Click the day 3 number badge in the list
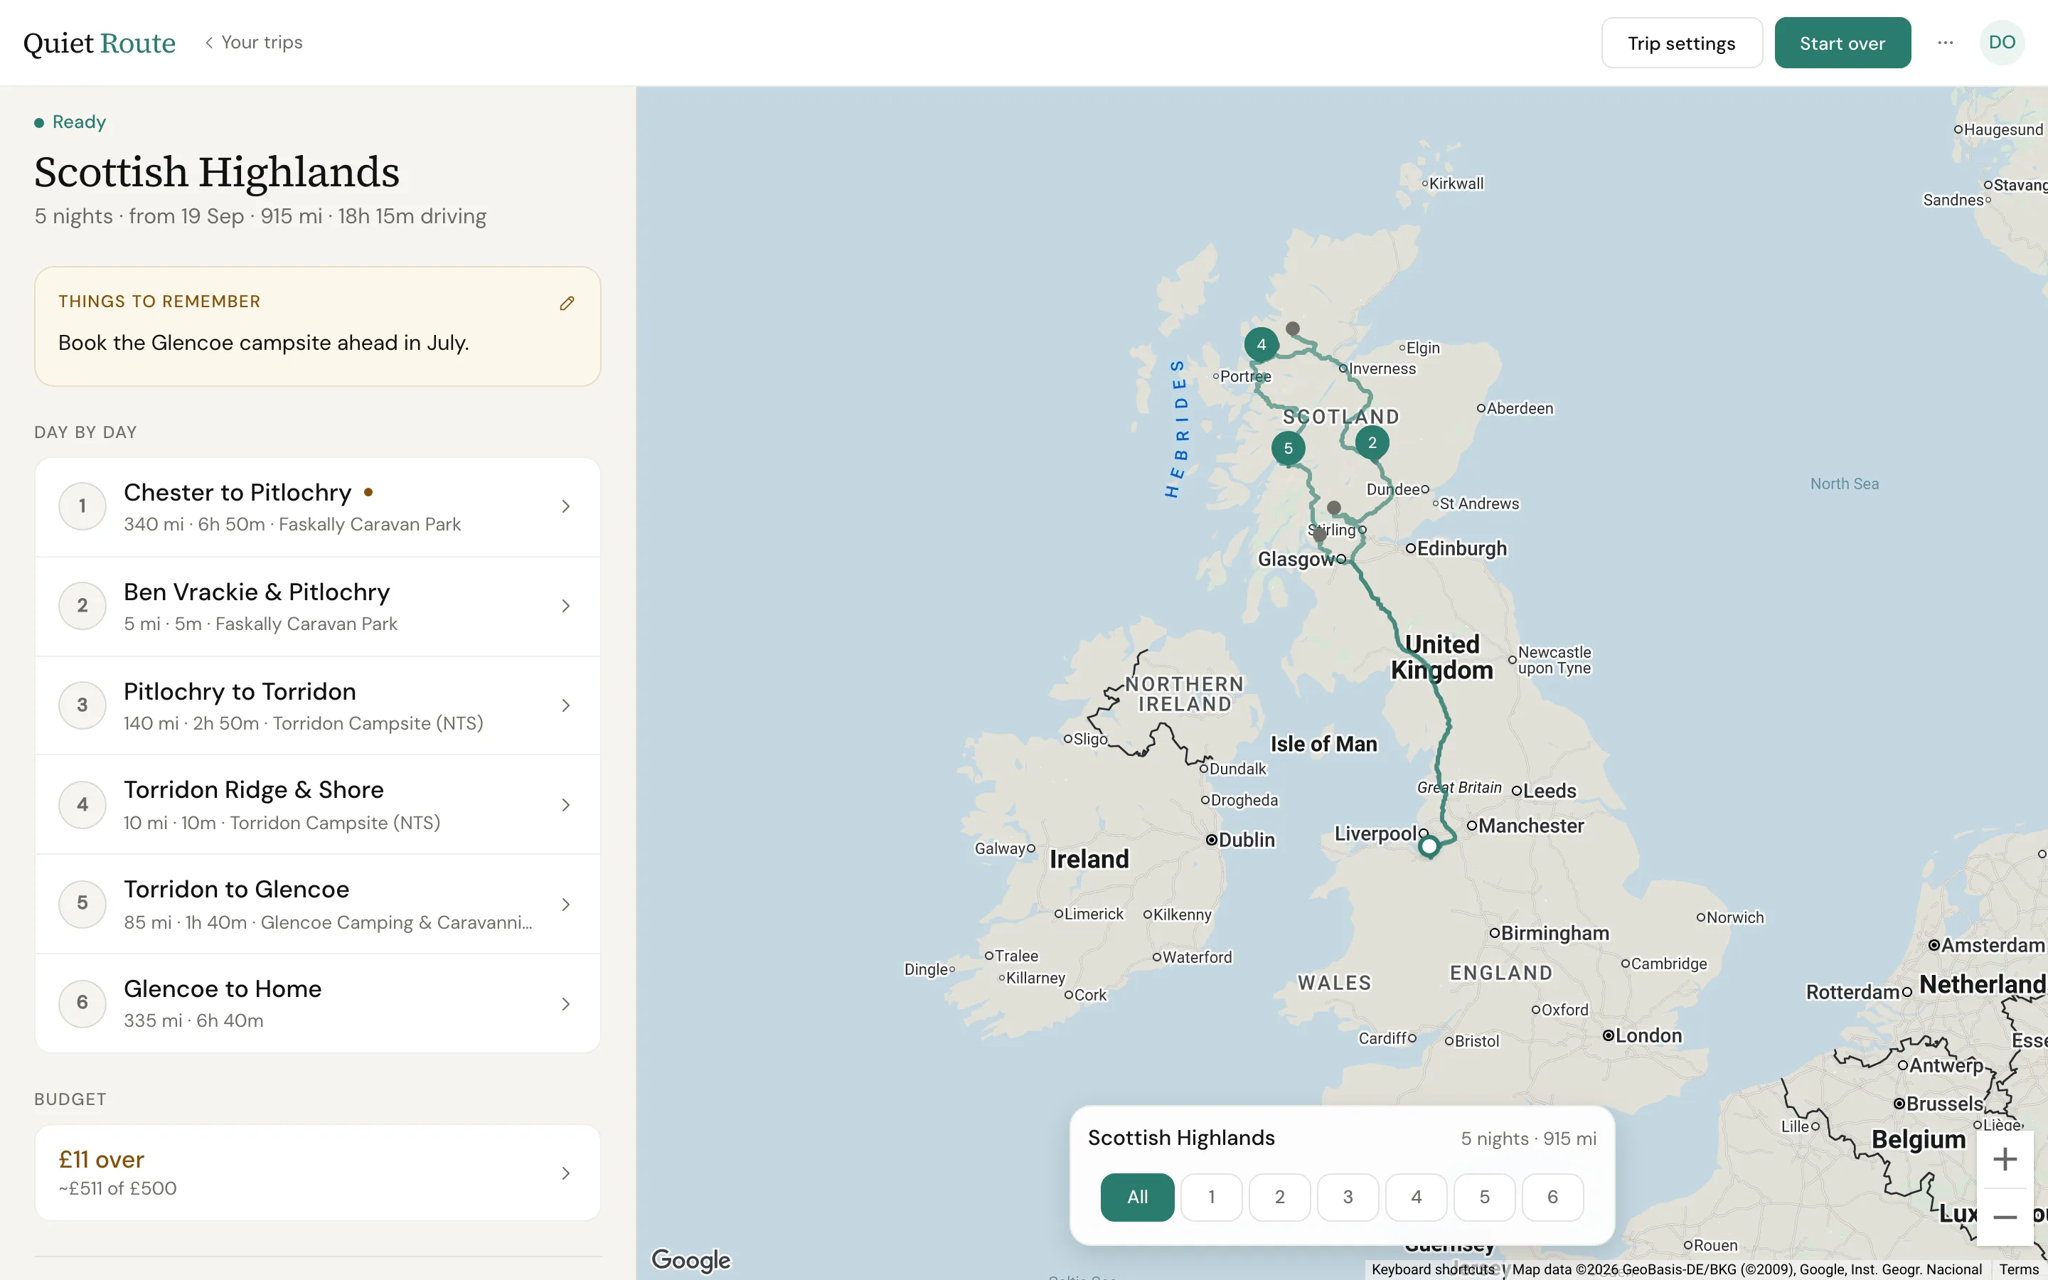Viewport: 2048px width, 1280px height. [x=82, y=705]
